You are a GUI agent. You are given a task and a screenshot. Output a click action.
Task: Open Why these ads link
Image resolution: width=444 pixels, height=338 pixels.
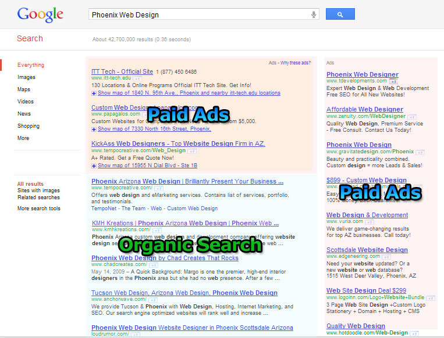pos(296,63)
